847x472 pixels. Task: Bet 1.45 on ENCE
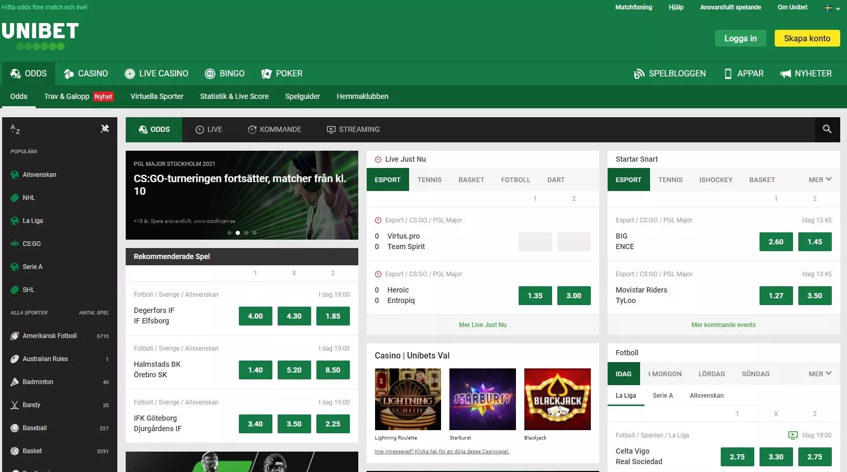pyautogui.click(x=815, y=242)
